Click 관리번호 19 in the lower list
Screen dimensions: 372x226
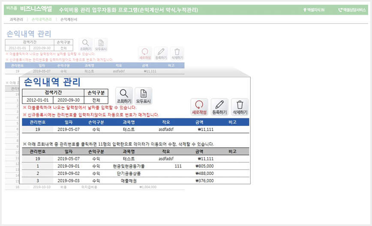[x=37, y=159]
